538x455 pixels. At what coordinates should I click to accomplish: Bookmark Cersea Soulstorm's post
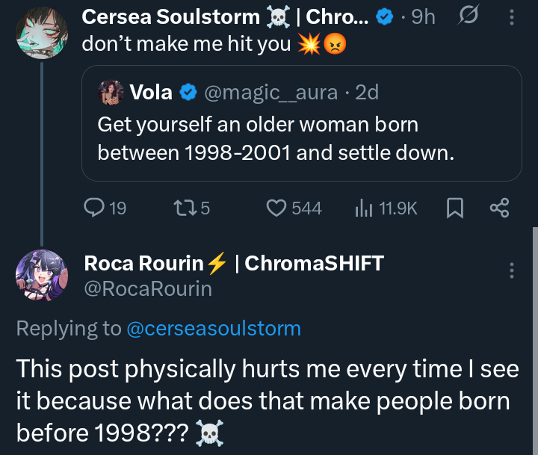tap(455, 208)
